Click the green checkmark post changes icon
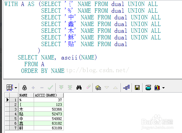 click(x=50, y=88)
